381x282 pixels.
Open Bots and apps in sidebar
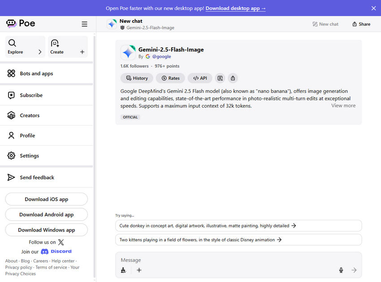click(36, 74)
